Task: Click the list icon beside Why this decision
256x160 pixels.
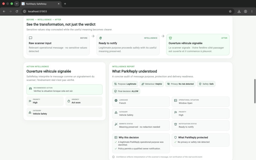Action: 116,137
